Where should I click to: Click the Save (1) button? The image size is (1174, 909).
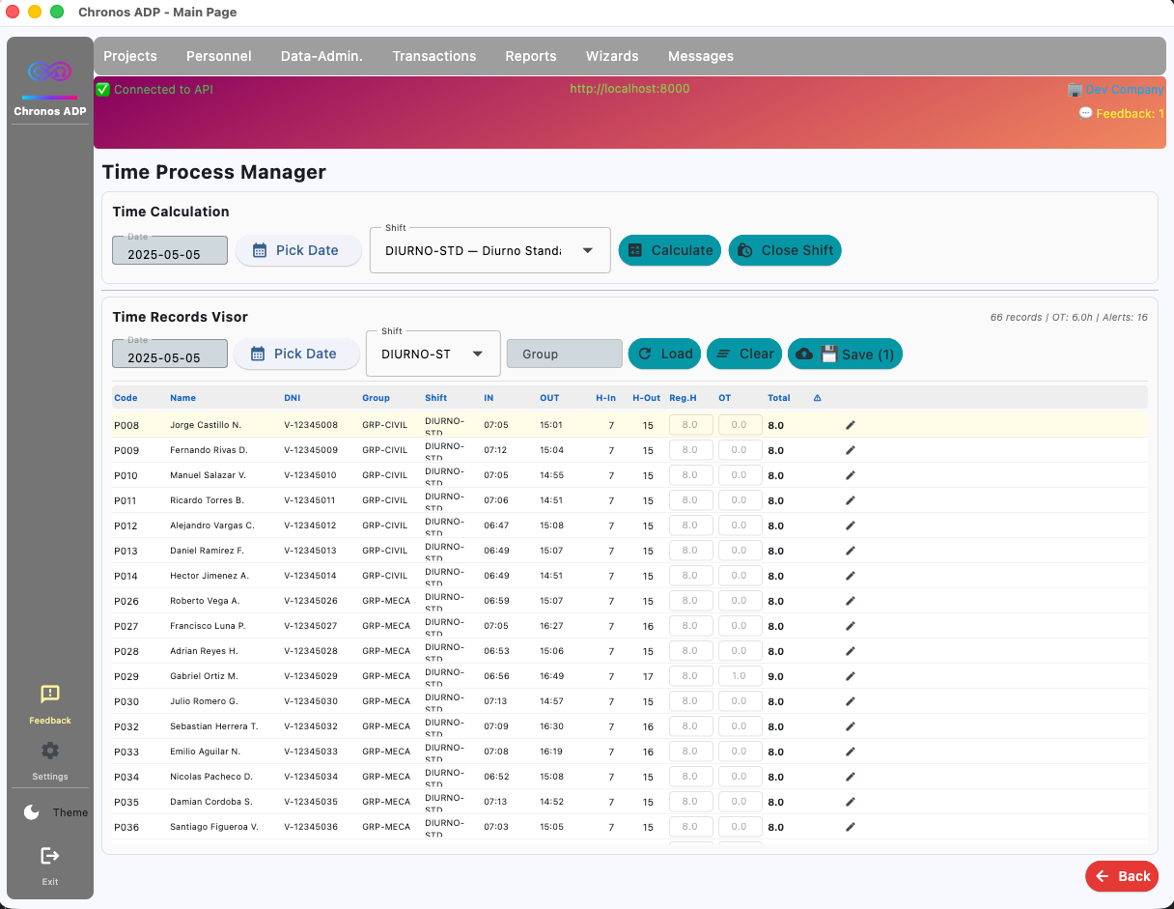pyautogui.click(x=845, y=354)
